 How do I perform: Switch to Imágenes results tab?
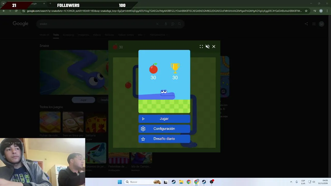click(x=83, y=35)
